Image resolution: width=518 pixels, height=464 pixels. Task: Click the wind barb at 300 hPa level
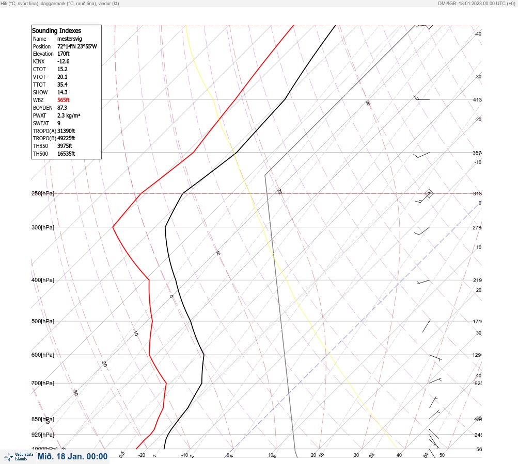point(422,231)
